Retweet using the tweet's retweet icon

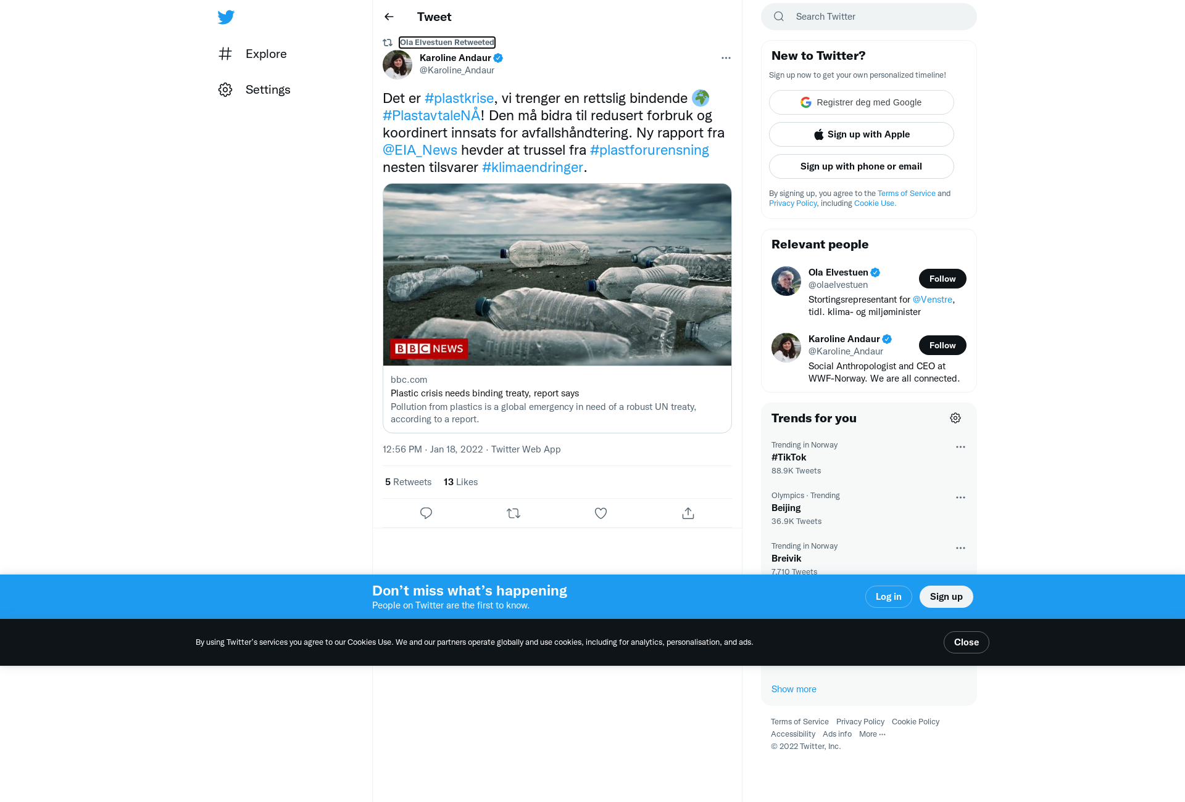[513, 513]
